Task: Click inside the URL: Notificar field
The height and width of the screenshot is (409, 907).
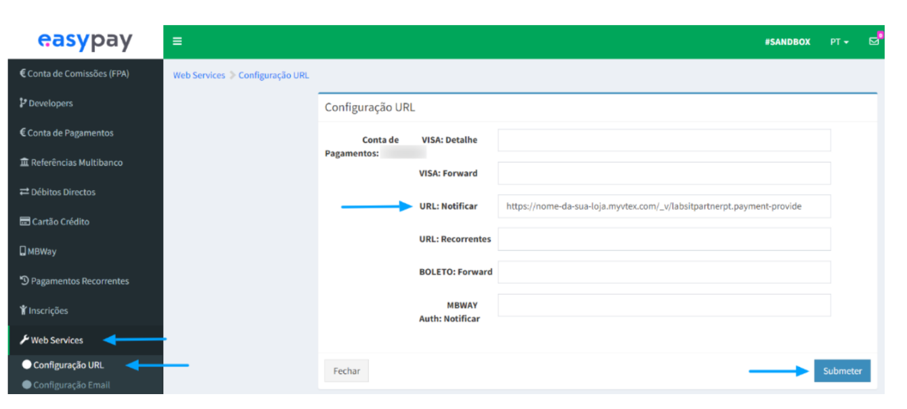Action: [x=664, y=206]
